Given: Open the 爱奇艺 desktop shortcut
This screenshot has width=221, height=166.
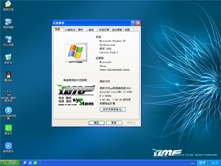Looking at the screenshot, I should click(8, 128).
